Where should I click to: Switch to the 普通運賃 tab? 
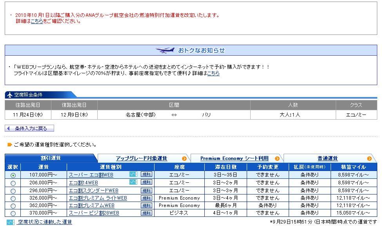click(x=327, y=158)
